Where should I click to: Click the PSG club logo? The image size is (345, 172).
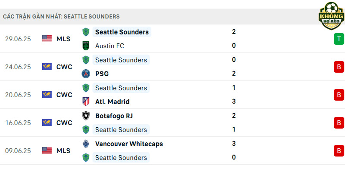point(86,74)
